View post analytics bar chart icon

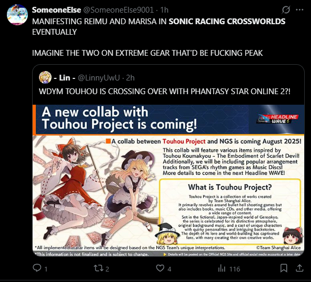point(222,268)
